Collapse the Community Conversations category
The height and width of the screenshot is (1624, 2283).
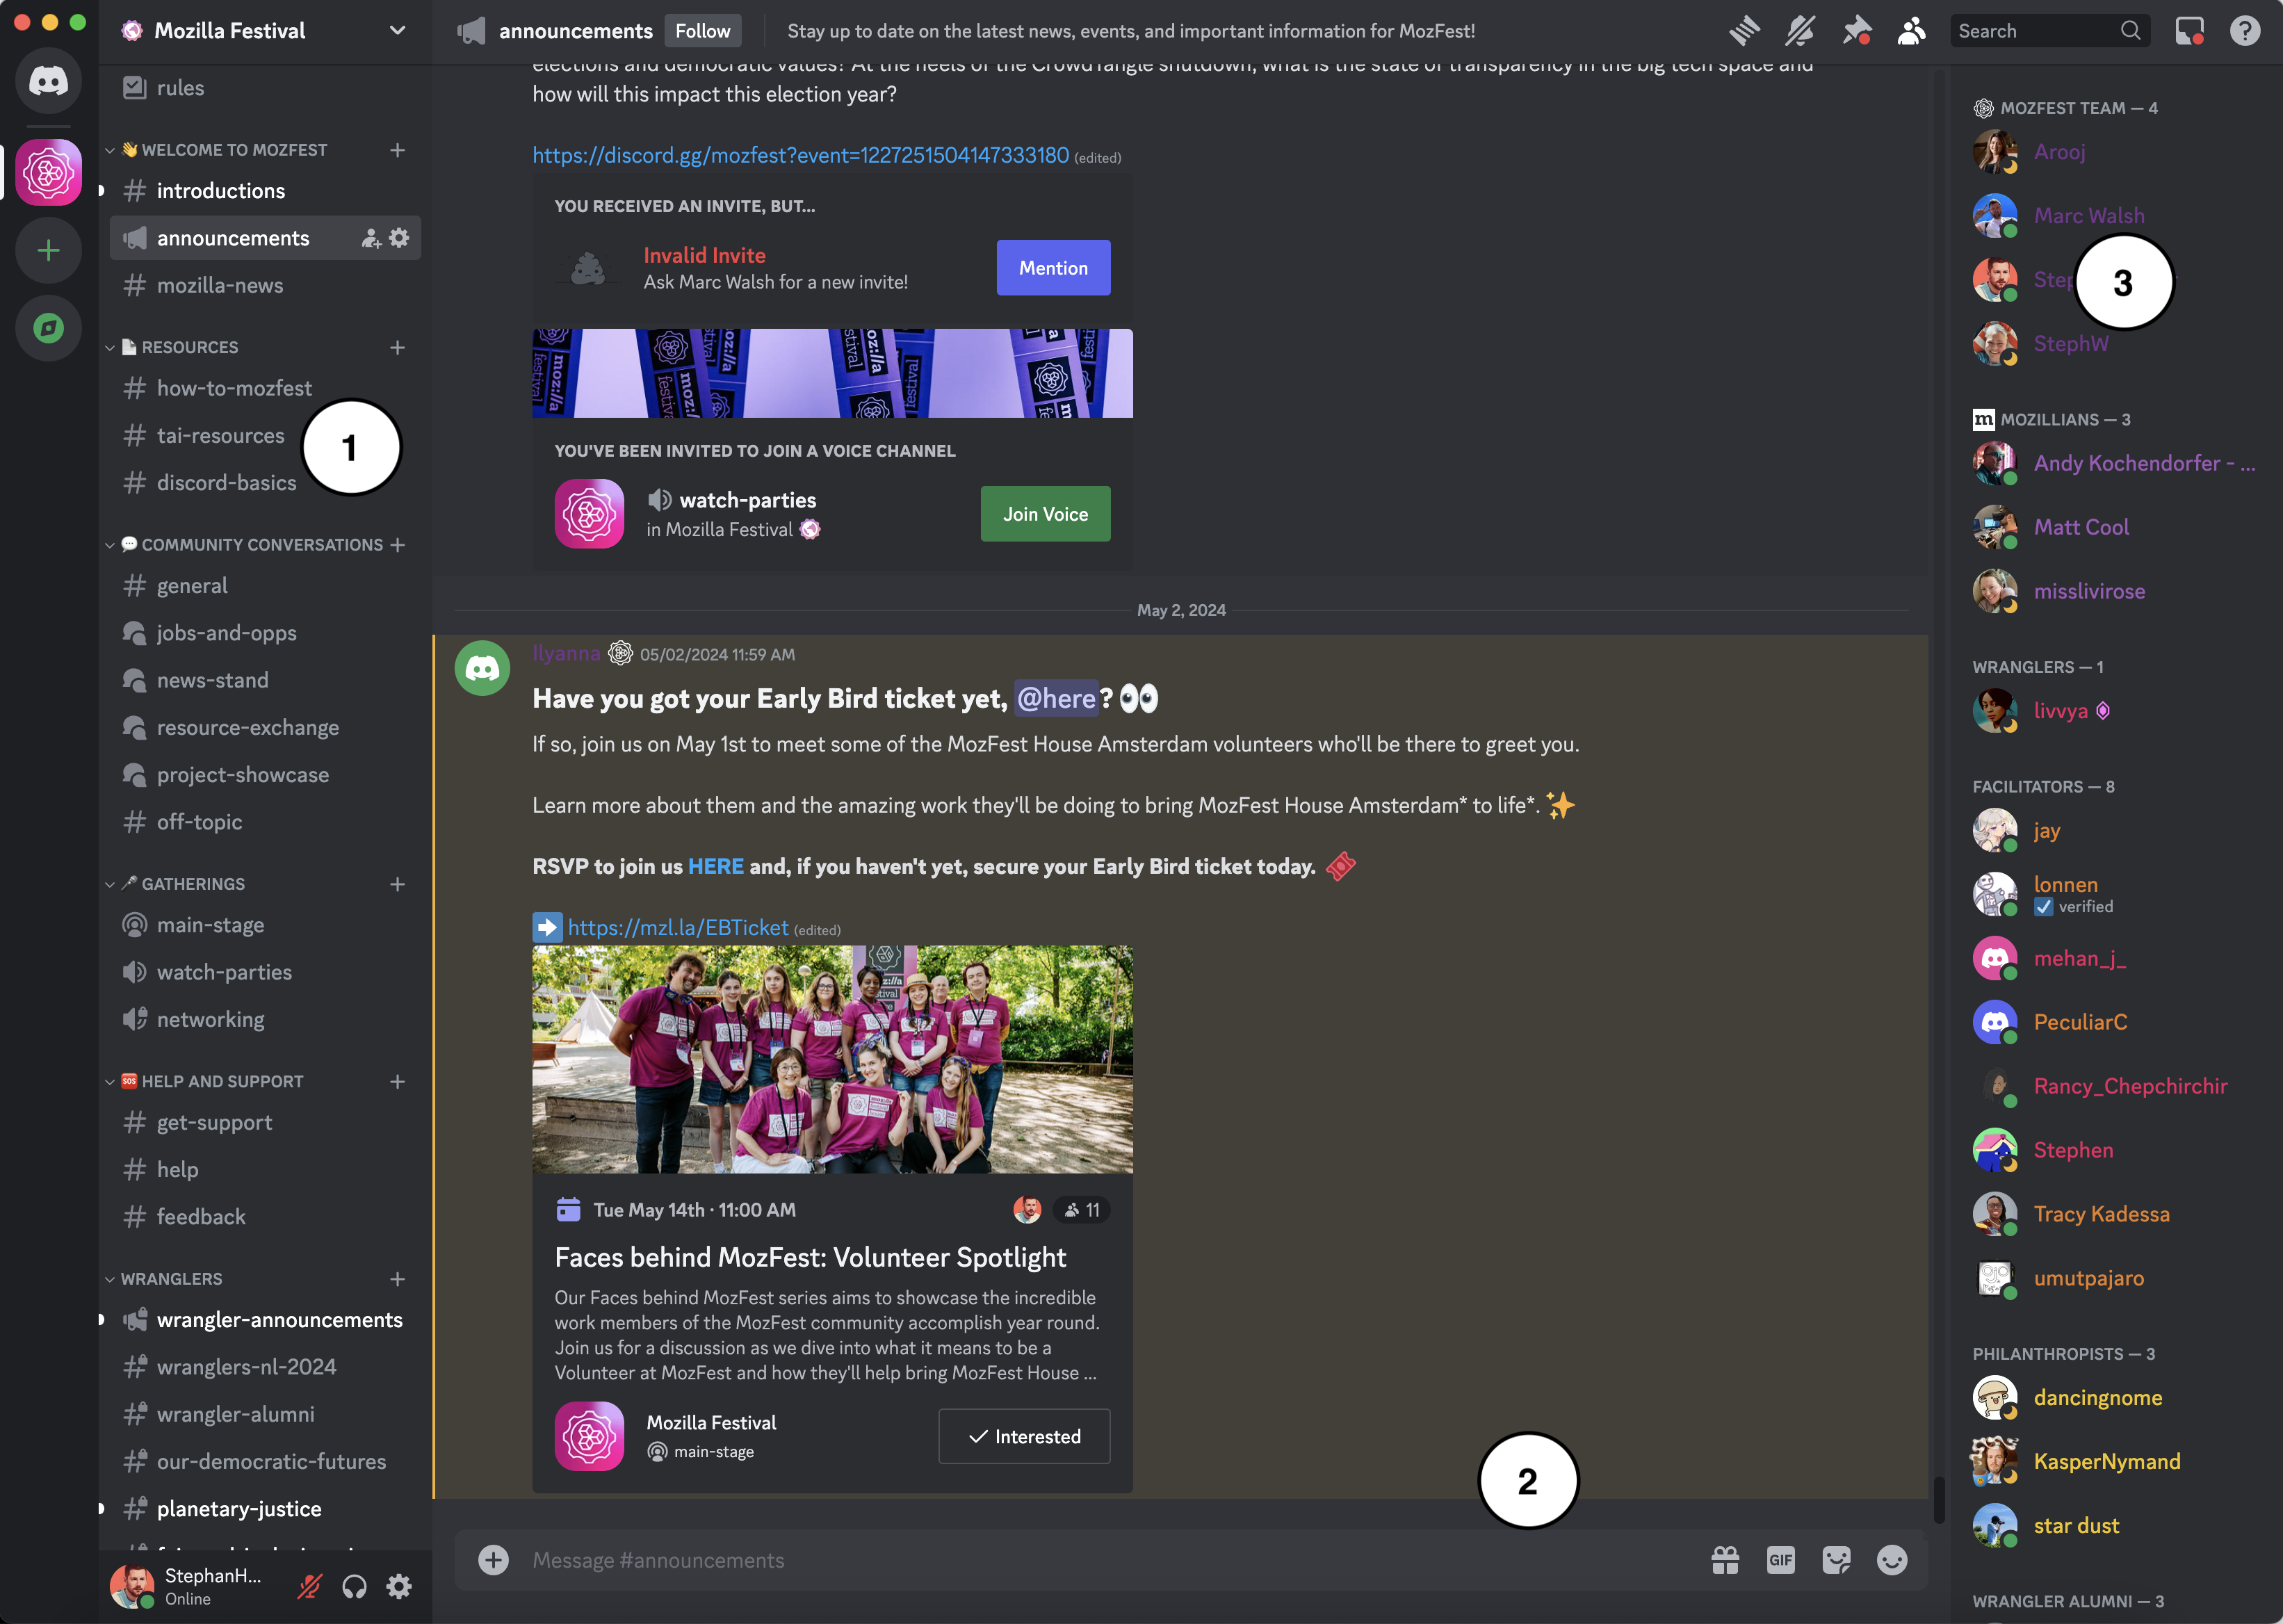[x=243, y=545]
